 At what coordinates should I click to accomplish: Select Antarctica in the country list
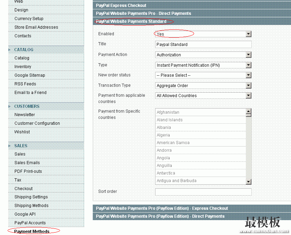click(200, 173)
